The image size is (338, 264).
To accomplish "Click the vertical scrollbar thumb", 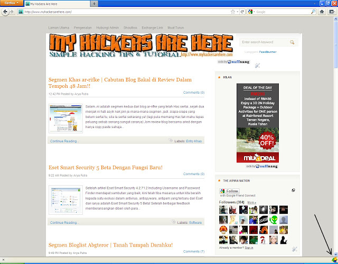I will click(336, 44).
